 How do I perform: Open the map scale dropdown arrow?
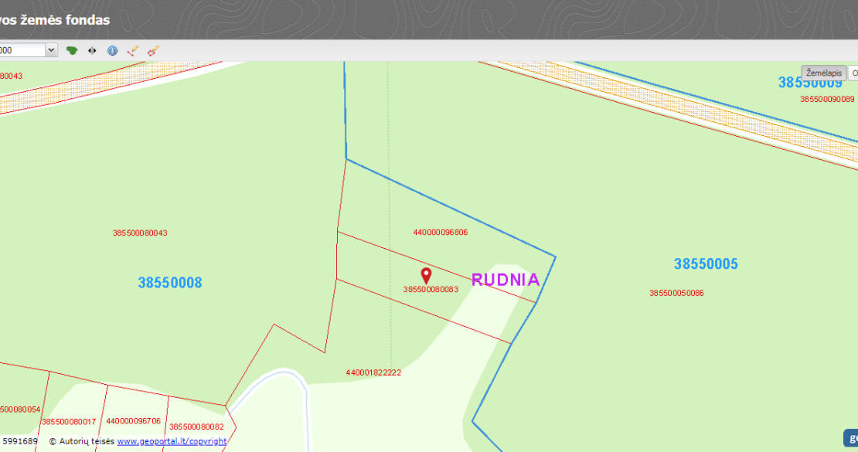[51, 50]
